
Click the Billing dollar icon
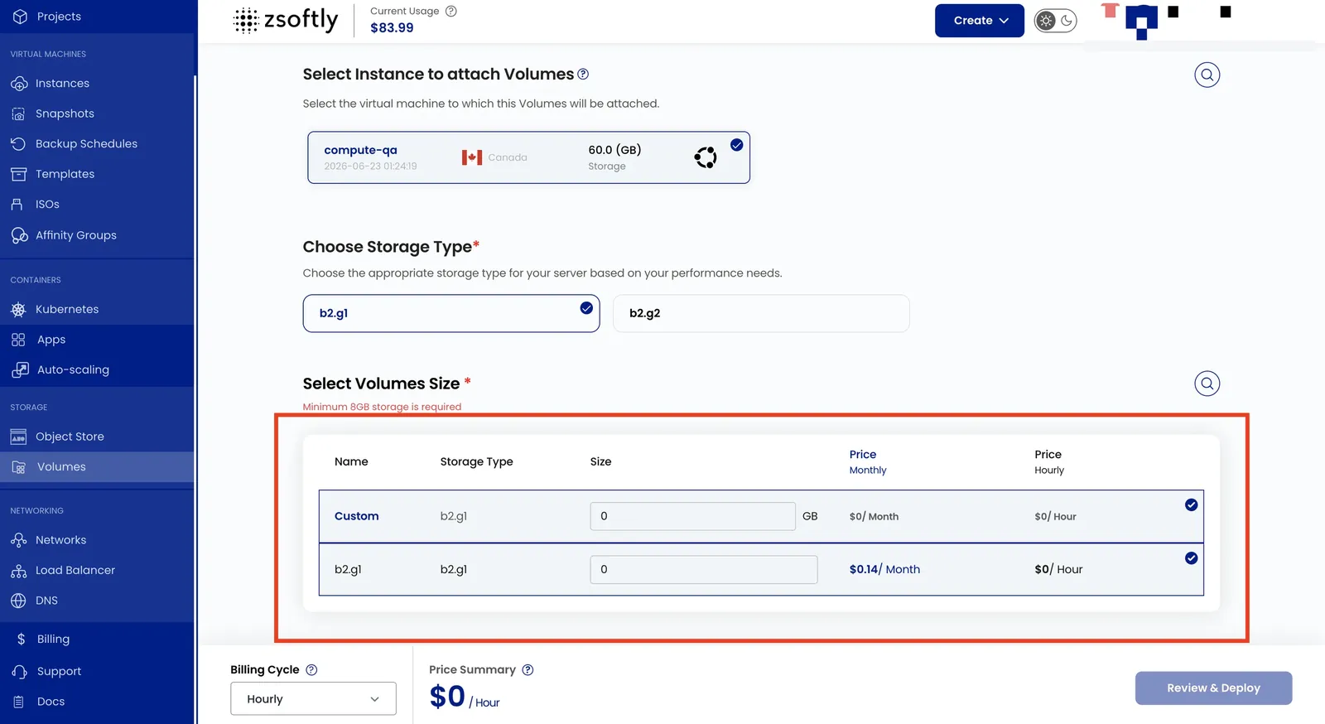pyautogui.click(x=21, y=640)
